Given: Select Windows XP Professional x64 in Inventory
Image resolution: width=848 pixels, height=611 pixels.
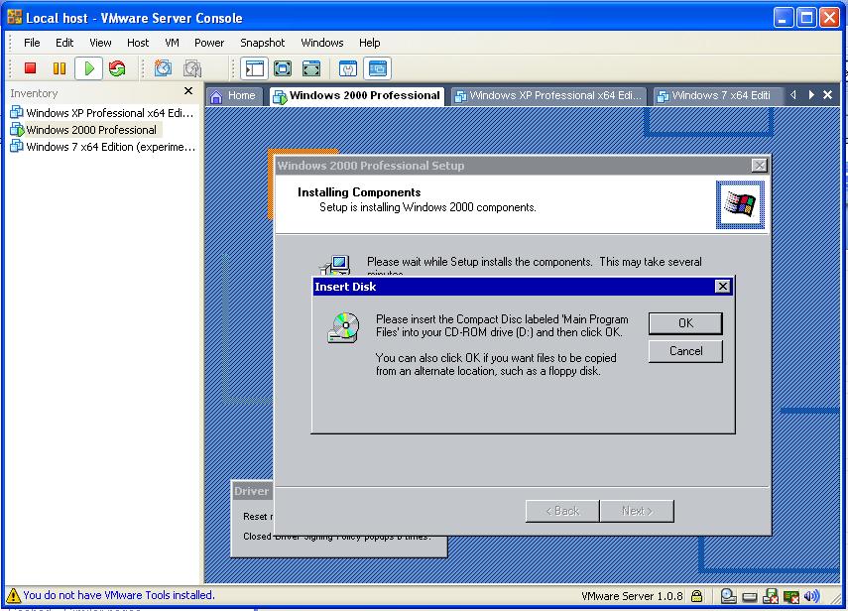Looking at the screenshot, I should (x=102, y=113).
